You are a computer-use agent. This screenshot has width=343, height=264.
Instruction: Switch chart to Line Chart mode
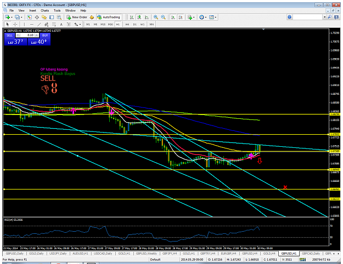(147, 17)
